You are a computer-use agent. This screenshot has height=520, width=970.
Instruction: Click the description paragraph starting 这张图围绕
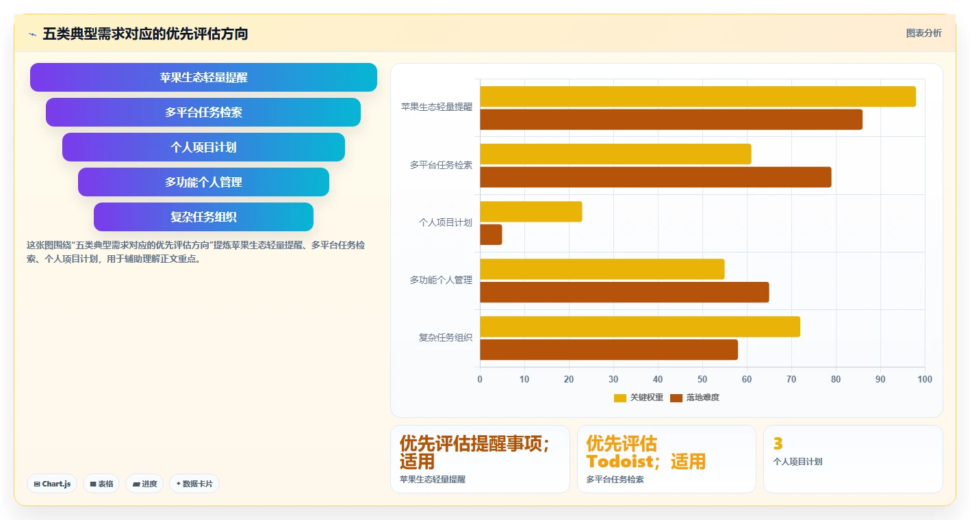tap(195, 252)
